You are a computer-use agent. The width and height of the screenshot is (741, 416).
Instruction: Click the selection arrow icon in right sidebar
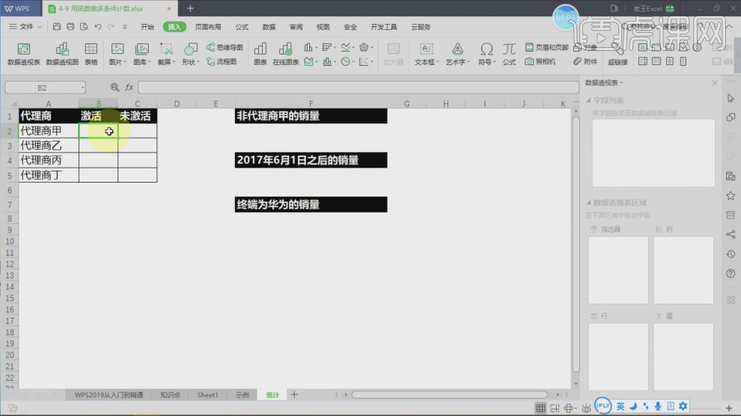point(731,98)
